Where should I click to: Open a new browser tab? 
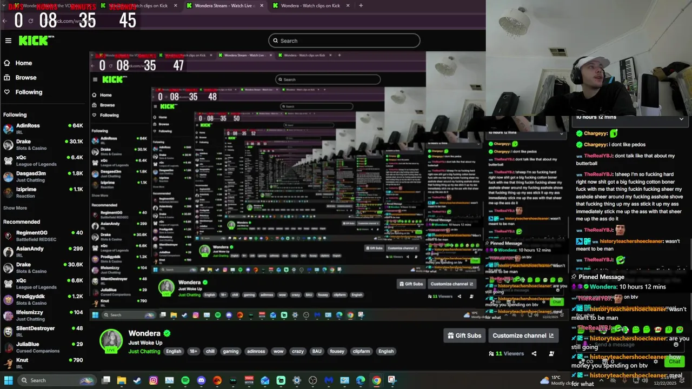click(x=361, y=5)
